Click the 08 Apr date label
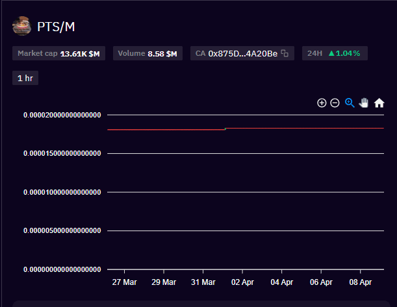This screenshot has height=307, width=397. coord(361,282)
